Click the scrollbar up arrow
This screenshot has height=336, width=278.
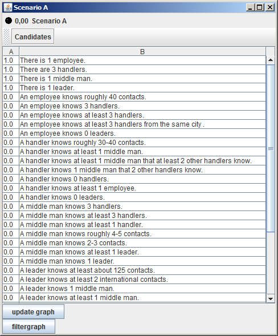271,60
